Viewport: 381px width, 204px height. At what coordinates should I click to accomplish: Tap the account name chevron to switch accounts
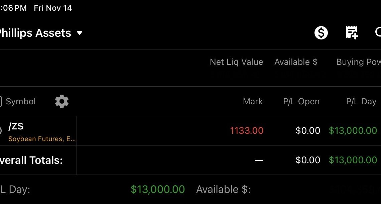coord(80,33)
